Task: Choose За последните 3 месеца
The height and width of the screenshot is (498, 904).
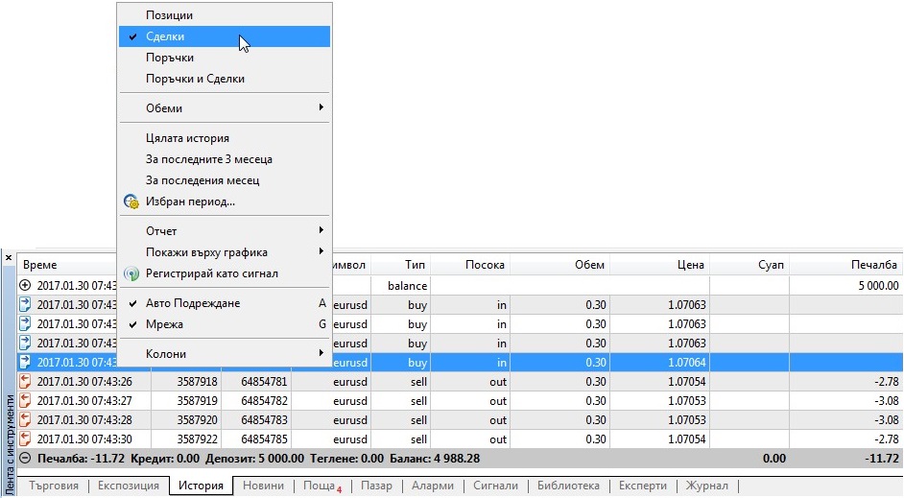Action: [x=225, y=159]
